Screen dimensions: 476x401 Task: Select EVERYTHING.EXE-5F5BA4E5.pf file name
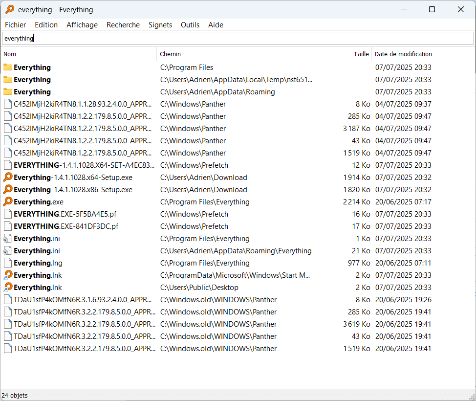[65, 214]
